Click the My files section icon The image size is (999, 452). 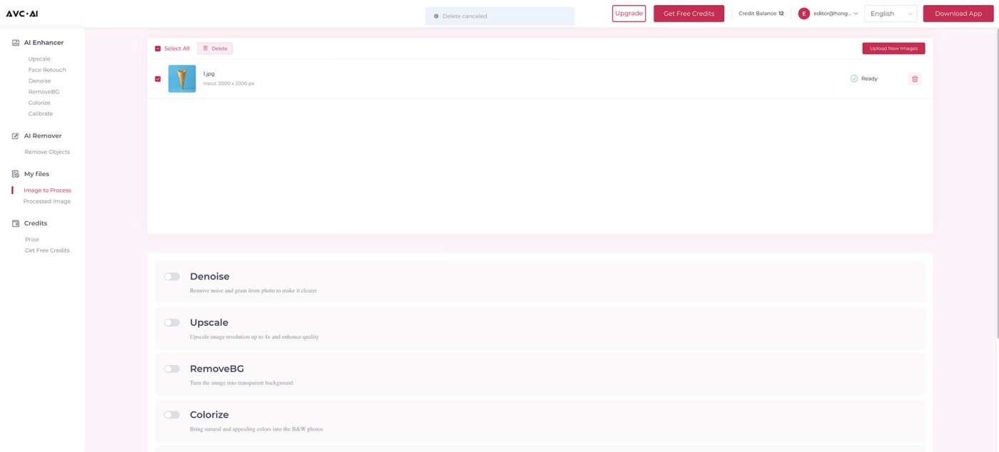click(16, 174)
